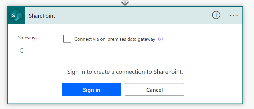Viewport: 254px width, 109px height.
Task: Click the blue info icon beside the gateway option
Action: 161,39
